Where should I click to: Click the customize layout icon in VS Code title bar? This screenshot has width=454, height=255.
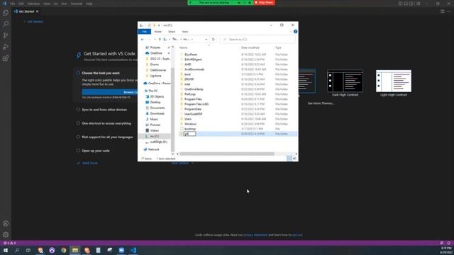click(419, 4)
